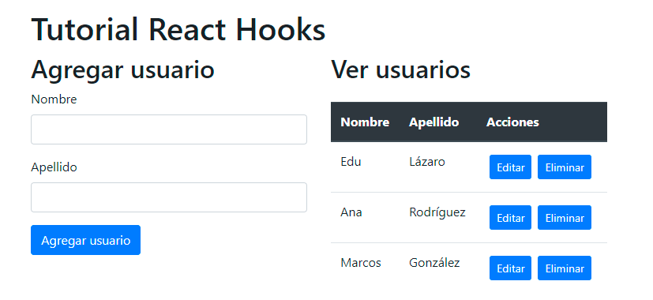653x300 pixels.
Task: Click the Edu name cell
Action: click(351, 162)
